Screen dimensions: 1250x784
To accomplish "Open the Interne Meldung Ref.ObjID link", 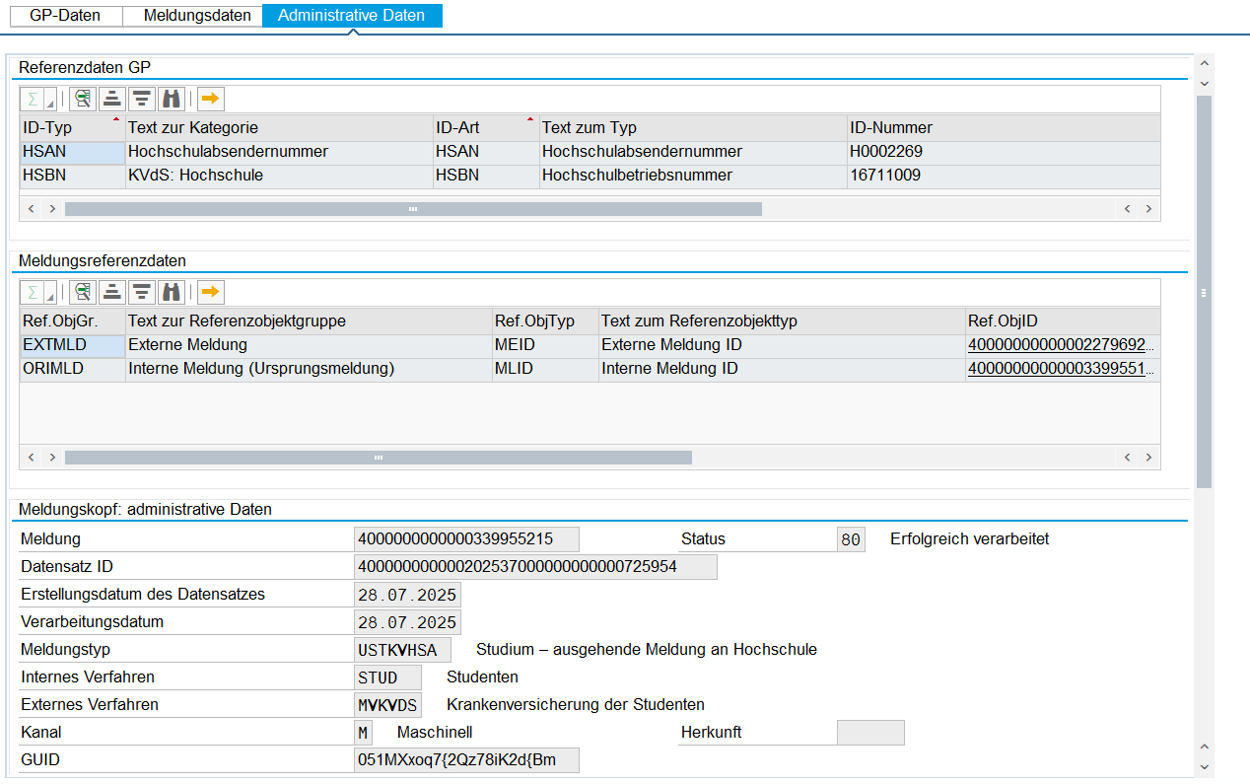I will coord(1060,369).
